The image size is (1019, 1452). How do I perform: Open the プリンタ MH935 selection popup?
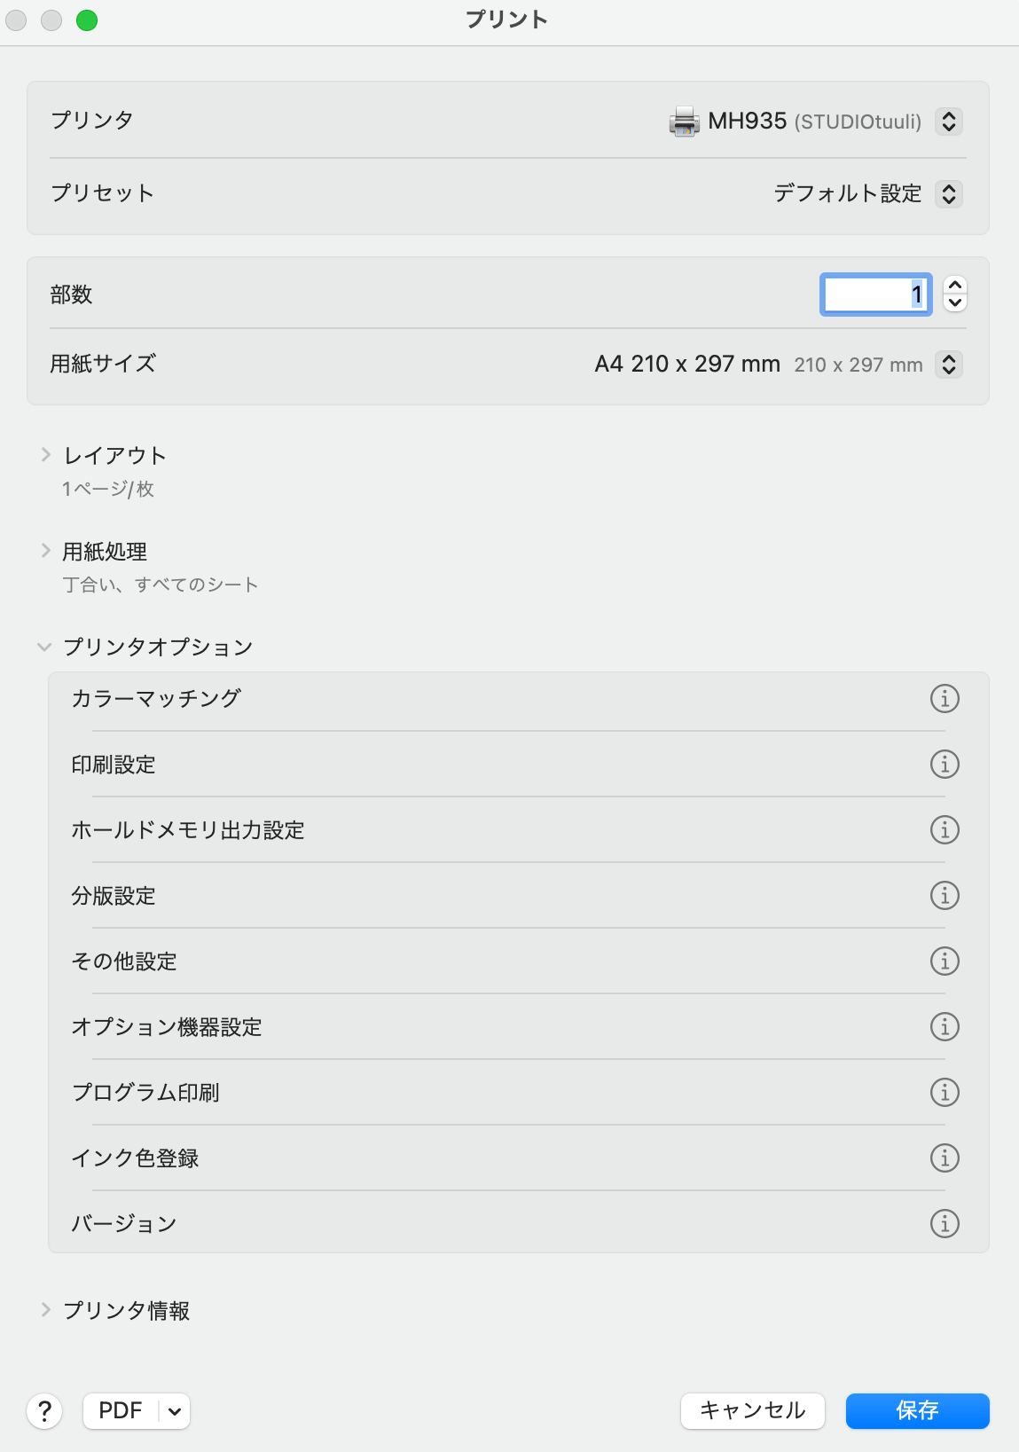click(949, 122)
